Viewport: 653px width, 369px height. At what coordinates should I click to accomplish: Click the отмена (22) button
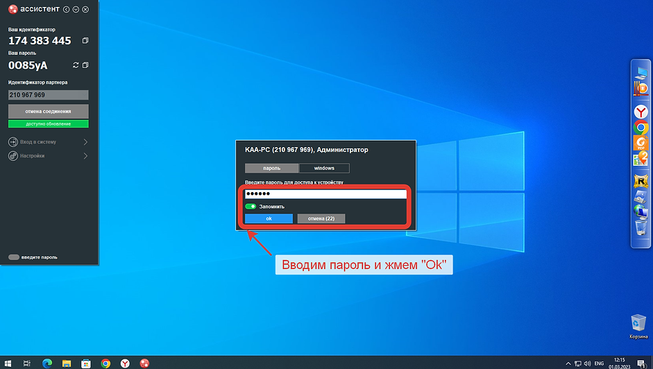(321, 218)
